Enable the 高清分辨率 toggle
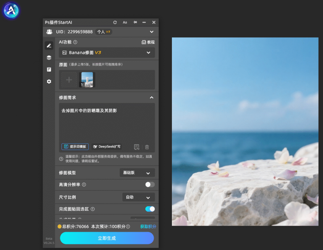323x250 pixels. tap(150, 184)
